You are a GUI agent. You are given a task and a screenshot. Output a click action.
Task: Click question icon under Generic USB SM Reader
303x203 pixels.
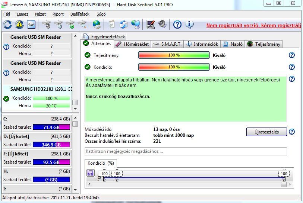click(x=6, y=46)
